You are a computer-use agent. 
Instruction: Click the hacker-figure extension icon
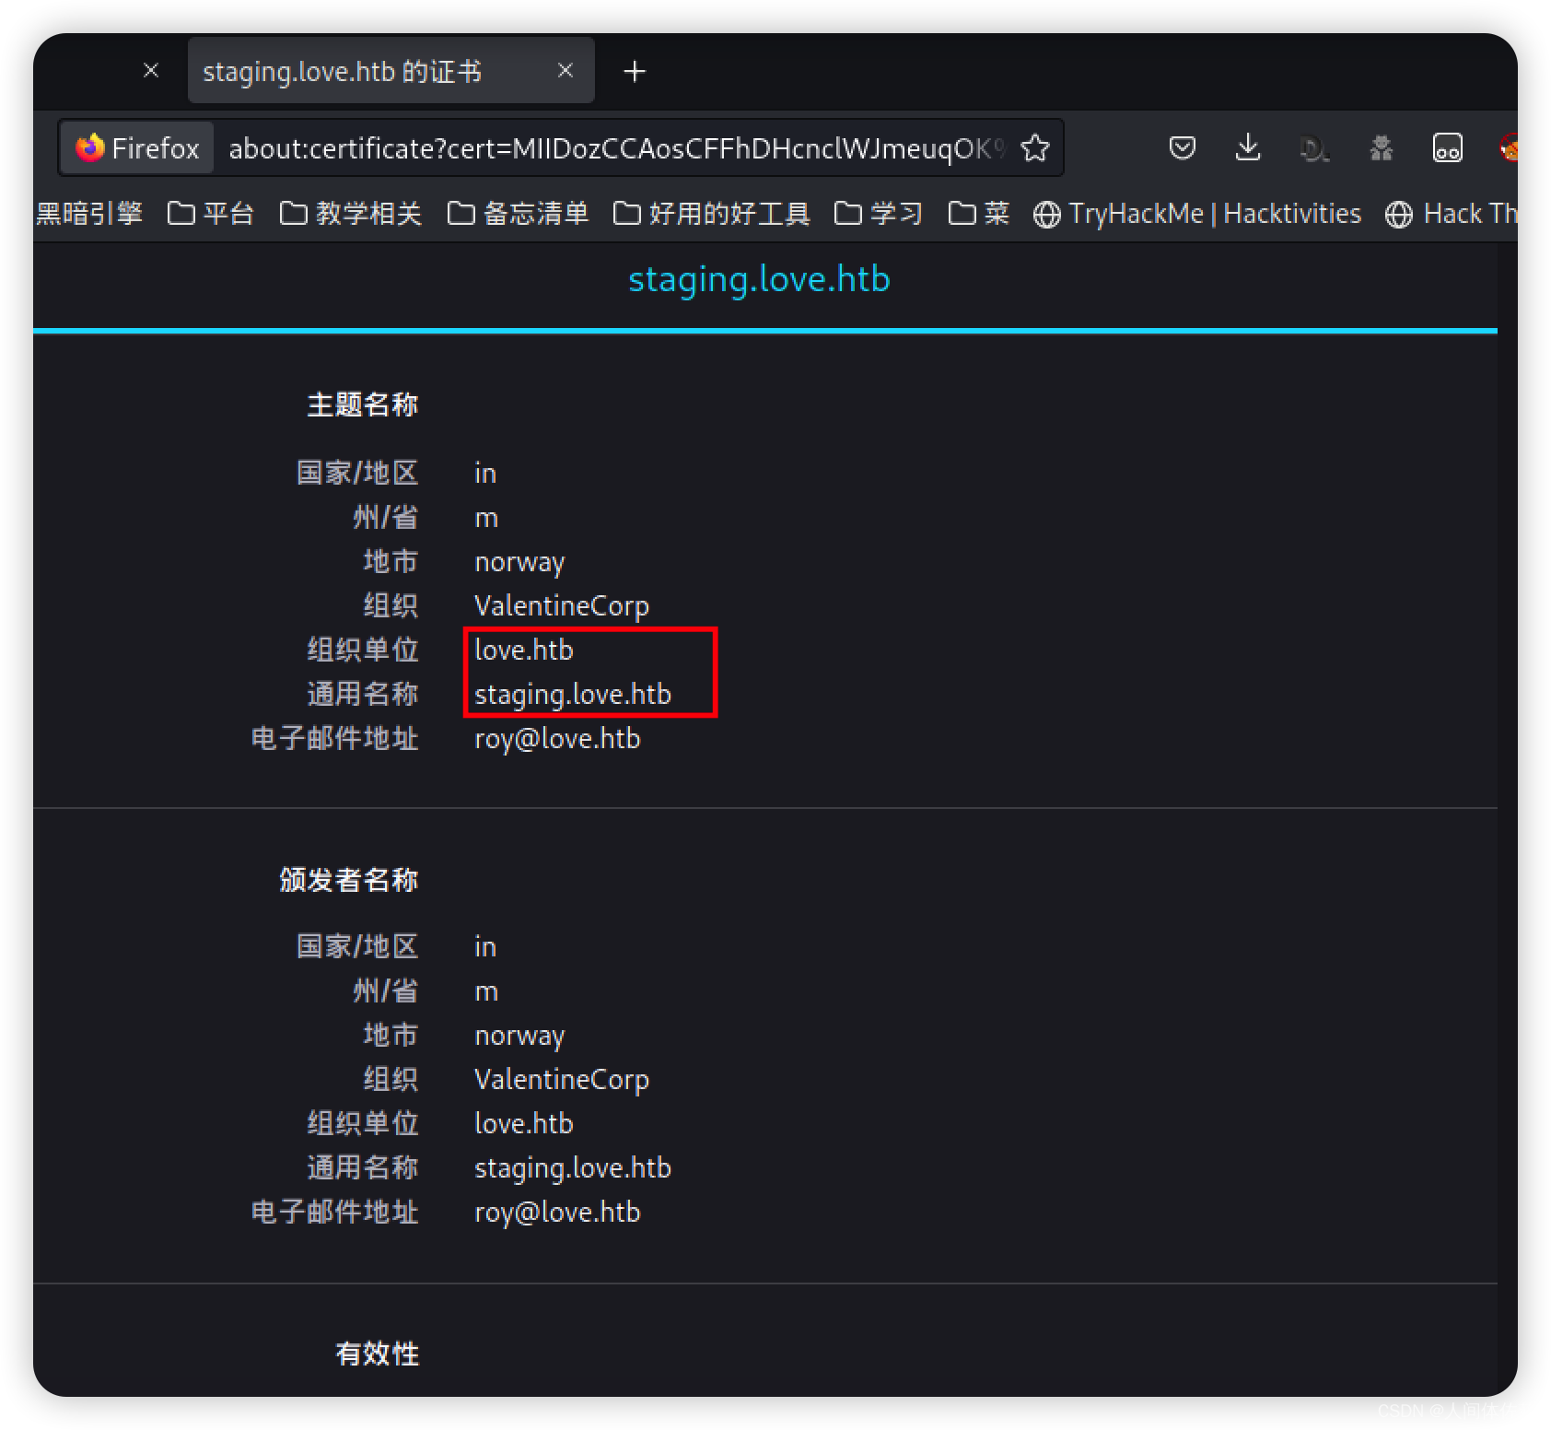click(x=1381, y=147)
